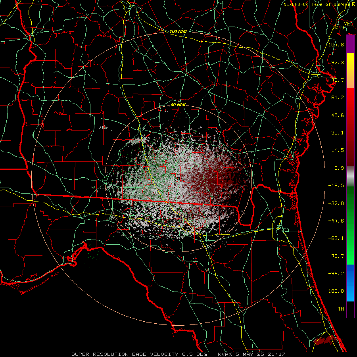The image size is (357, 357).
Task: Select the -16.5 velocity scale value
Action: pyautogui.click(x=336, y=186)
